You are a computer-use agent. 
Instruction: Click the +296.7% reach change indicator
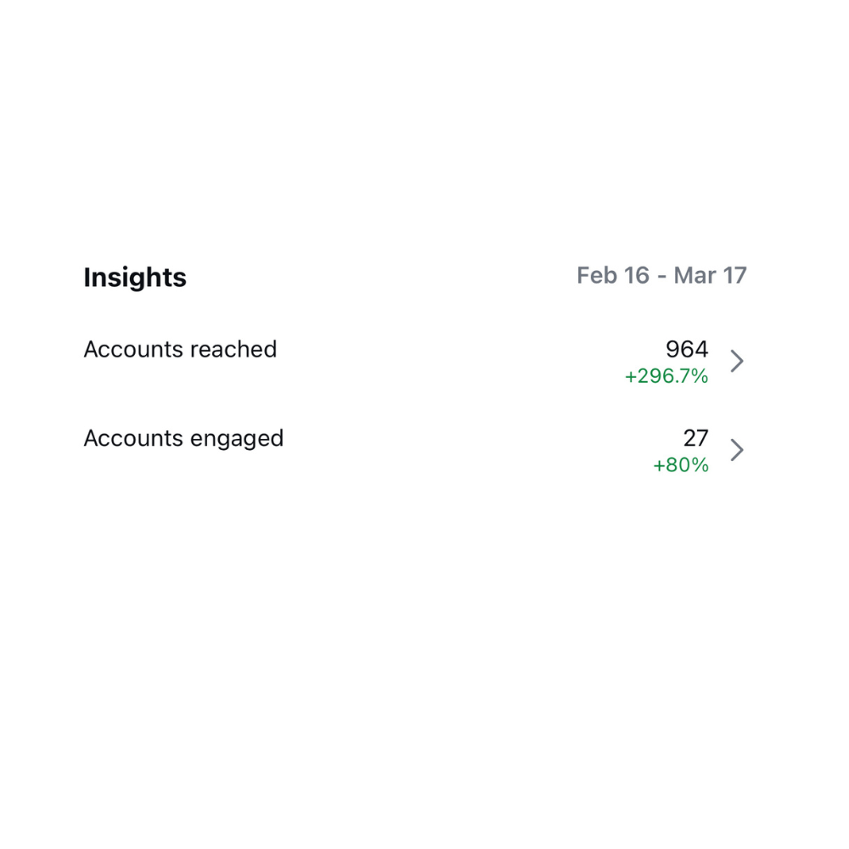666,376
